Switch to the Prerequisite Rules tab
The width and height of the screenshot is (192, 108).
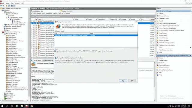coord(48,60)
